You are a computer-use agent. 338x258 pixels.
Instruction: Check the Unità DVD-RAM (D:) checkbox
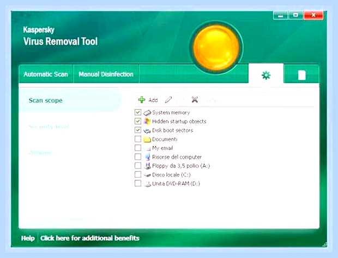click(x=138, y=184)
